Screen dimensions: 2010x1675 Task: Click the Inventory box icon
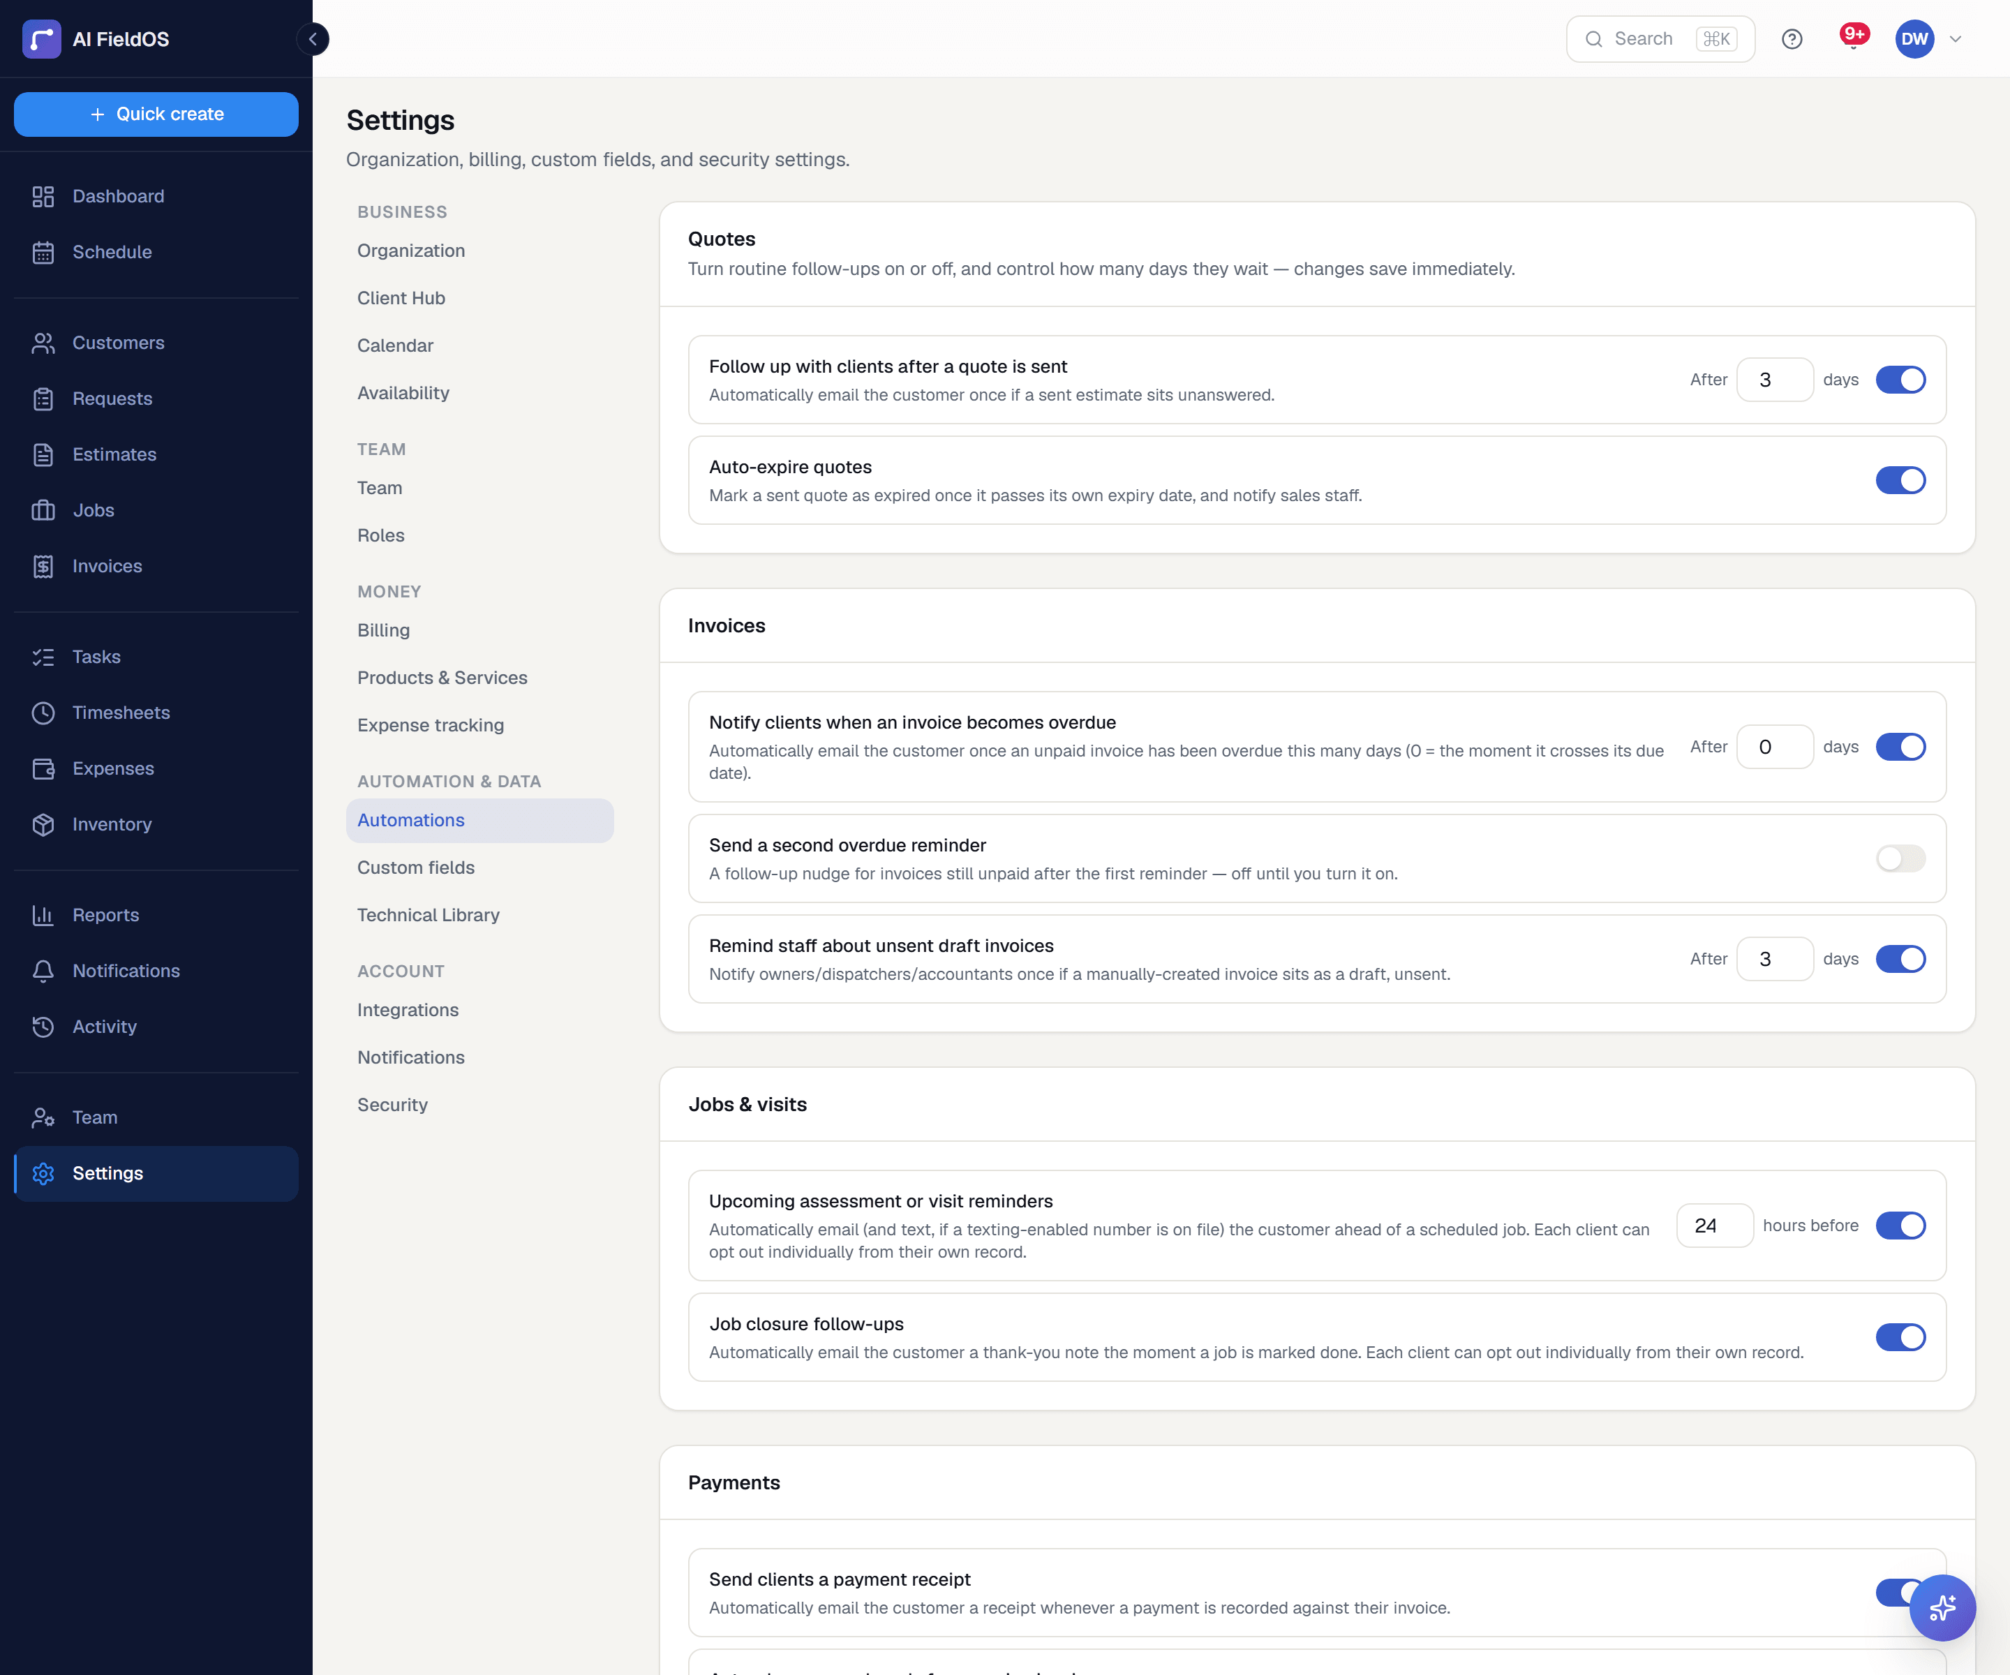pos(43,824)
